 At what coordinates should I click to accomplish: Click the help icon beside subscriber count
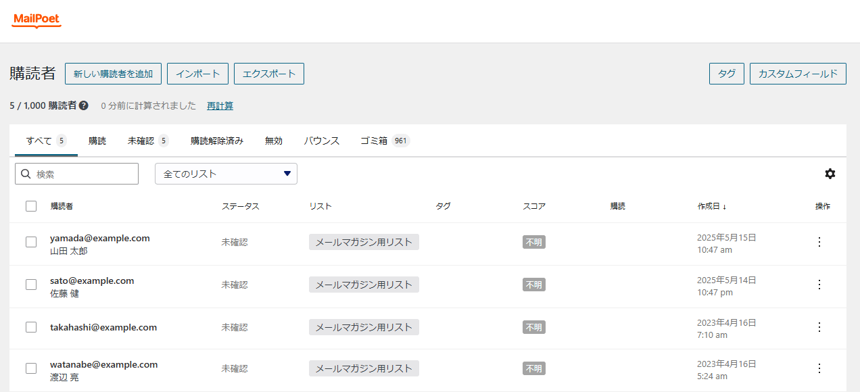click(84, 106)
